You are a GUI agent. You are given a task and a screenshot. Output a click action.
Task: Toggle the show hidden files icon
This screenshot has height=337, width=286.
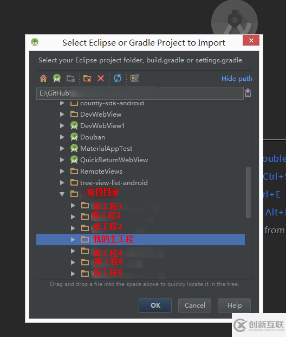click(134, 78)
